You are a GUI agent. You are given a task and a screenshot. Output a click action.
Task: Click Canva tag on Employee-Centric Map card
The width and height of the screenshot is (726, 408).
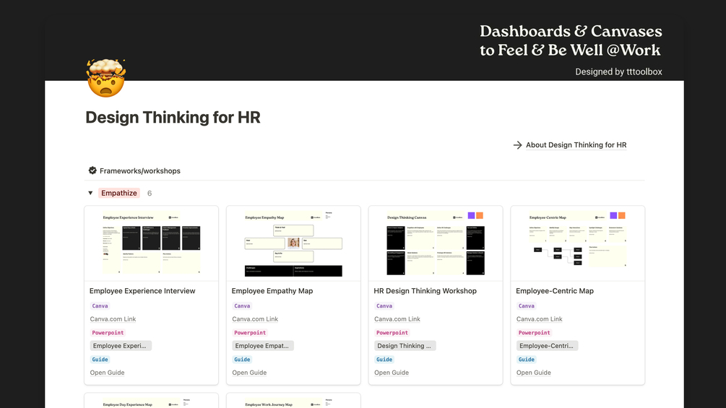[527, 305]
